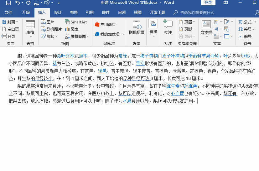259x171 pixels.
Task: Insert a comment with 批注
Action: (168, 27)
